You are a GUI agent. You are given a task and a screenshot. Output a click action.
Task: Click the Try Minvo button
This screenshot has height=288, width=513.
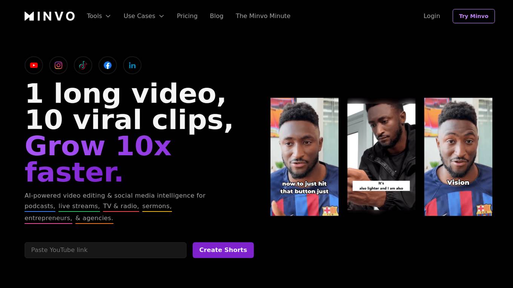click(x=473, y=16)
